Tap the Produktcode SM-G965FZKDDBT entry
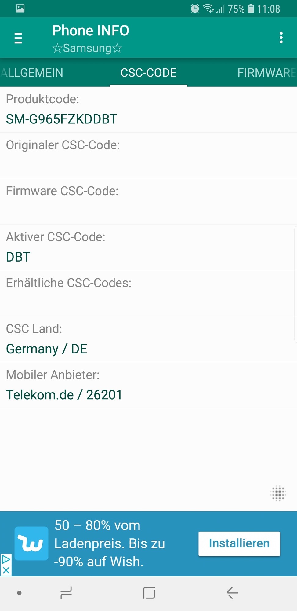This screenshot has width=297, height=611. coord(148,109)
